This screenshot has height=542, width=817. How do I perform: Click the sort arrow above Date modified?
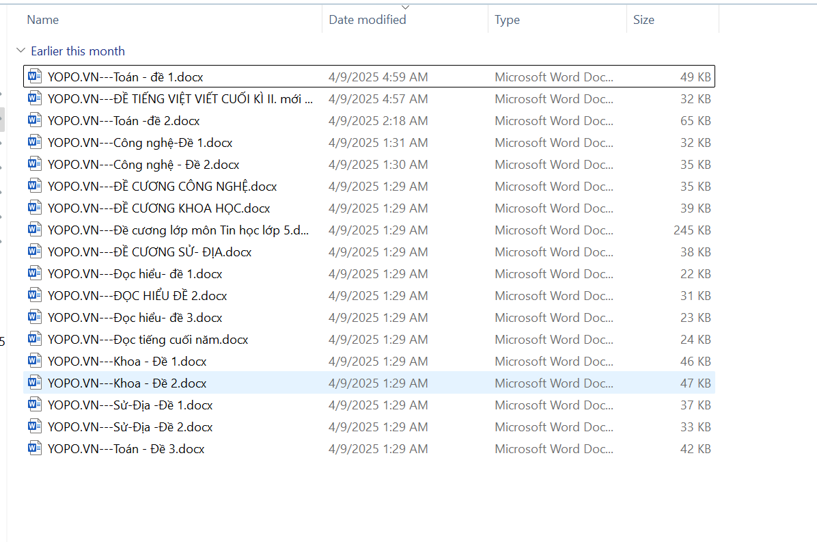click(405, 8)
